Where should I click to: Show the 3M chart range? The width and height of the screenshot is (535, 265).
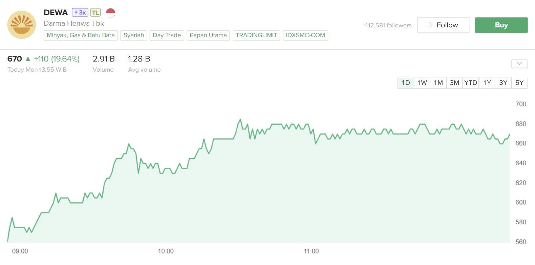(x=454, y=83)
